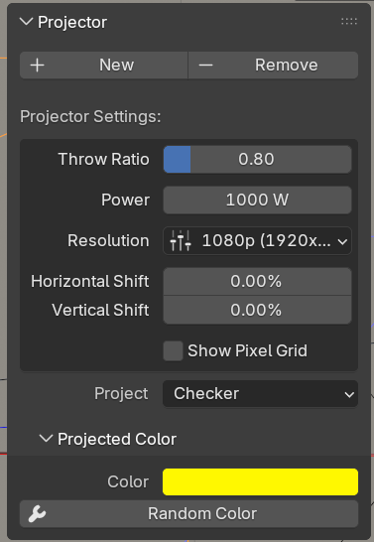Open the Resolution 1080p dropdown

[x=257, y=240]
